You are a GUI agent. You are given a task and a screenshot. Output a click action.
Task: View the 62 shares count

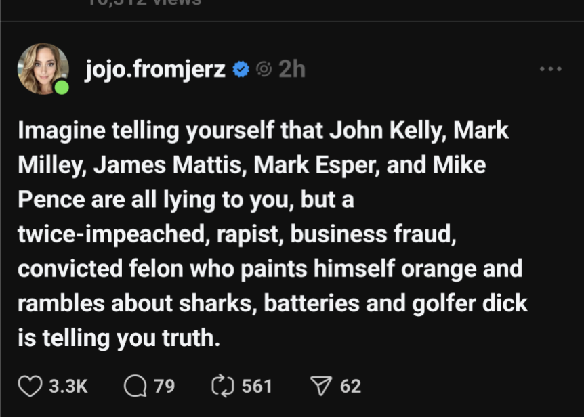click(350, 386)
